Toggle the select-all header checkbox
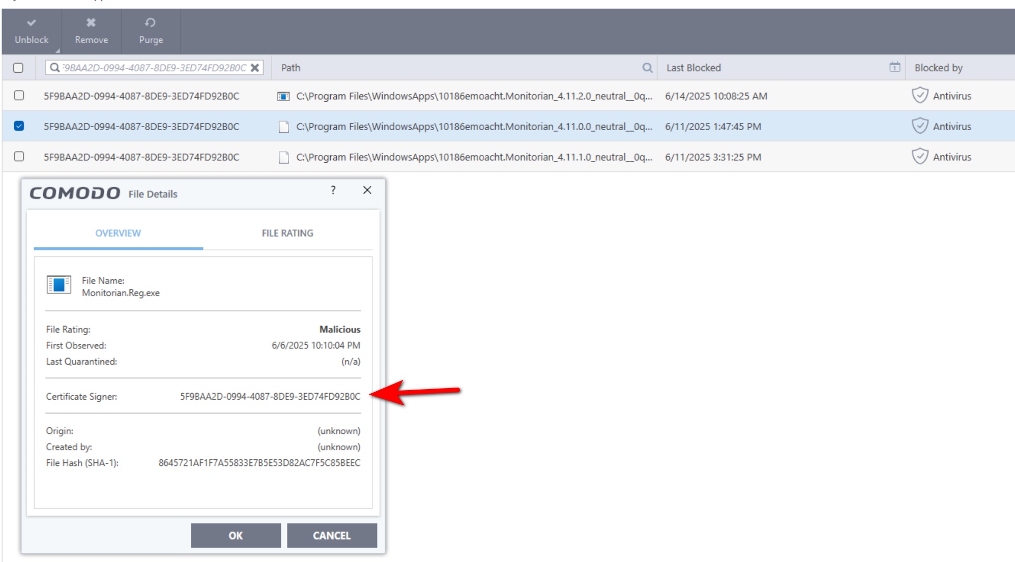This screenshot has height=562, width=1015. click(x=18, y=68)
